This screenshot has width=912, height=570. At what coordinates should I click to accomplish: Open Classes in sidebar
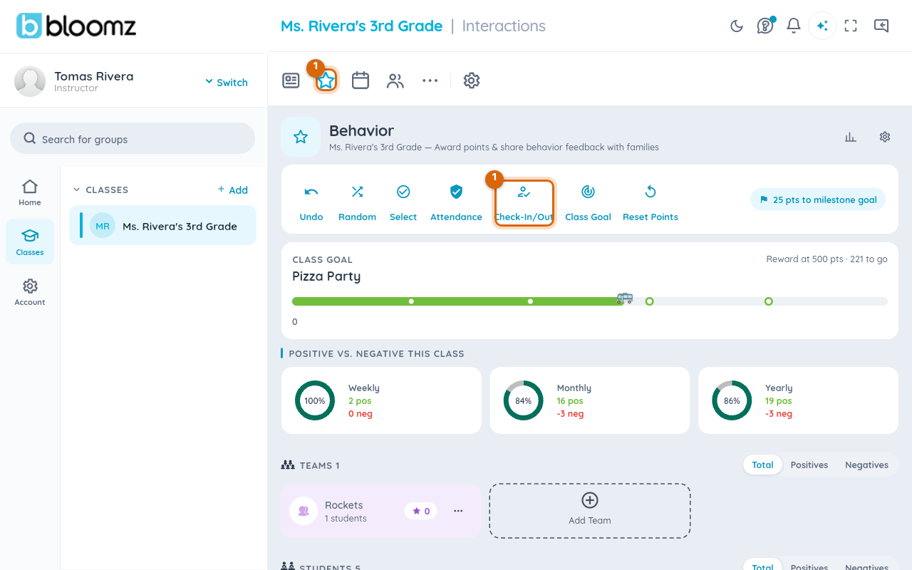click(x=30, y=242)
